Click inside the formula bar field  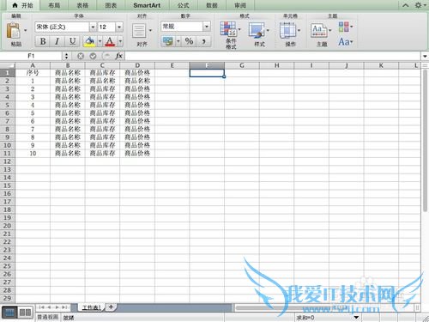click(273, 56)
